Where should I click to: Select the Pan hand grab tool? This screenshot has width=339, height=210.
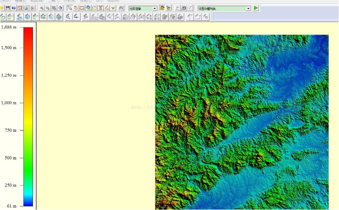76,8
